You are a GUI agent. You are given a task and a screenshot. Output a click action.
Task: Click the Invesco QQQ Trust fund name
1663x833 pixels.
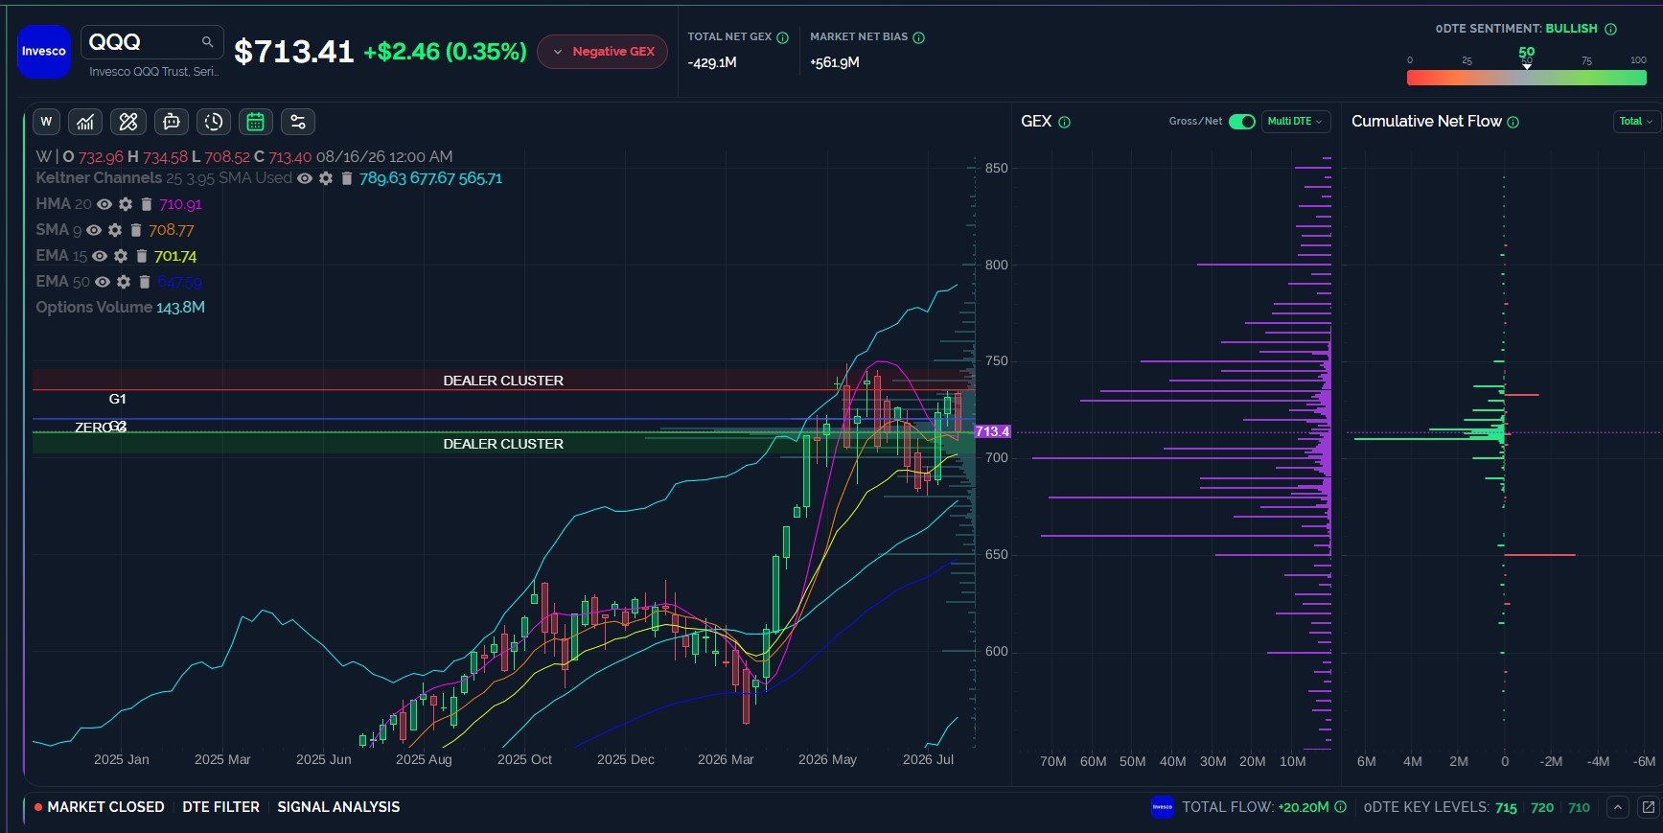pos(154,72)
